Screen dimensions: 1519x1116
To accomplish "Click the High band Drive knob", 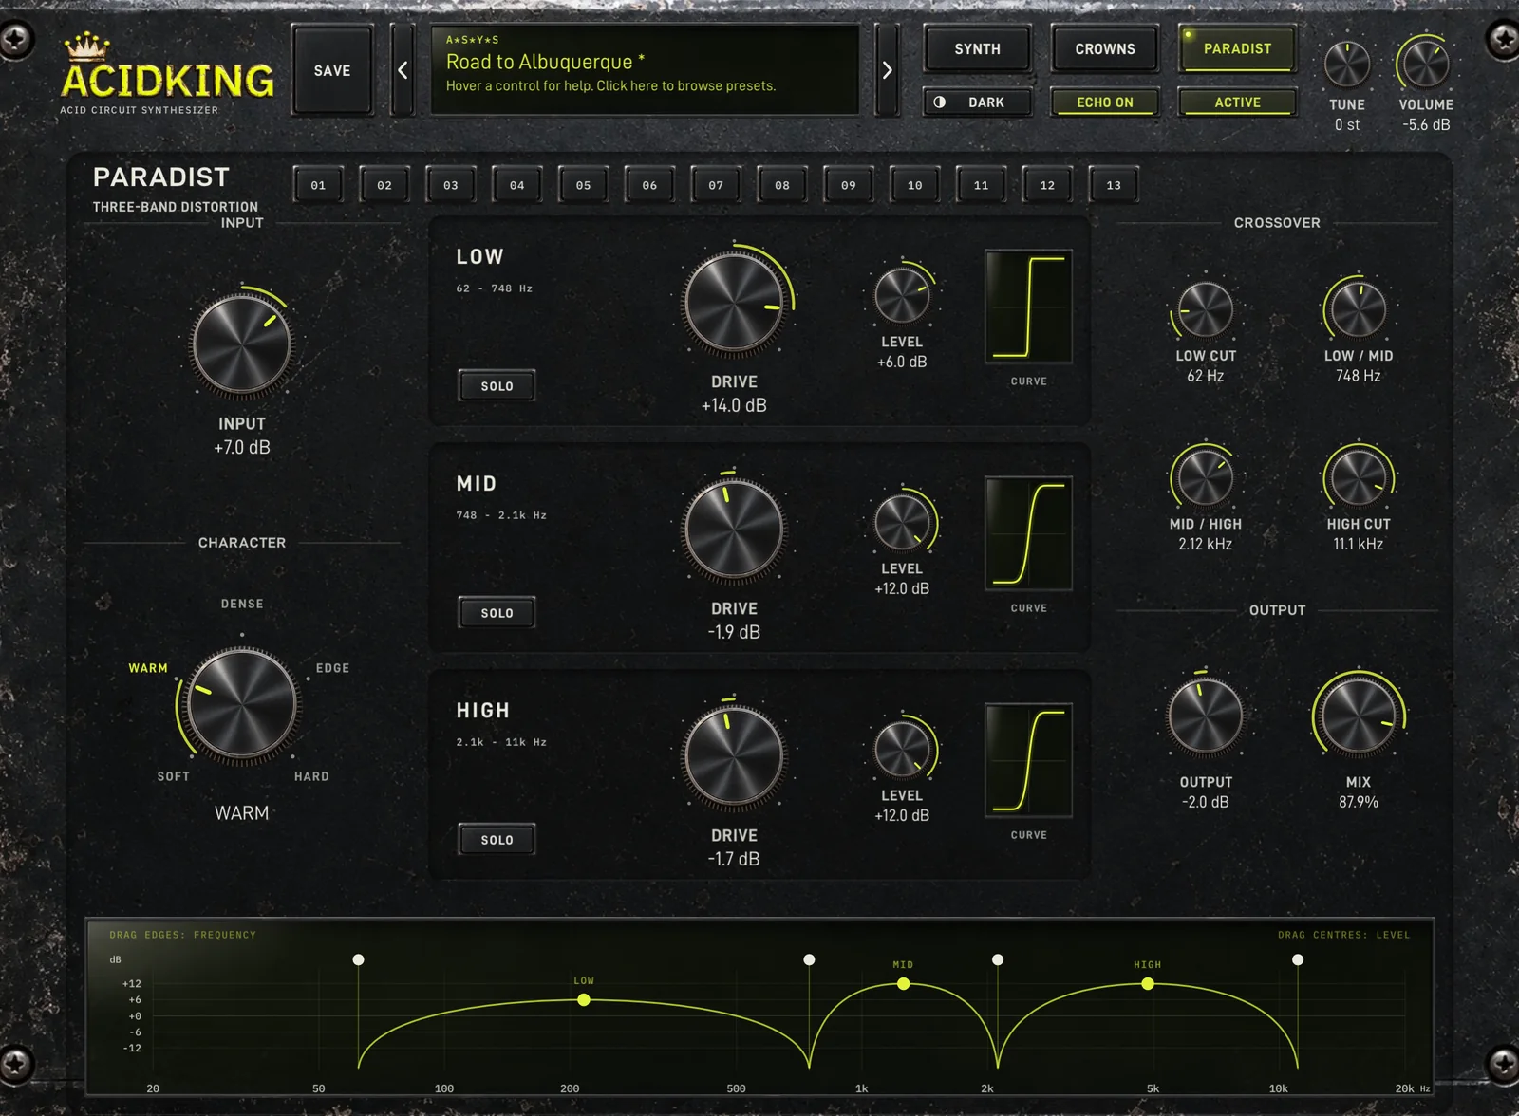I will tap(734, 756).
